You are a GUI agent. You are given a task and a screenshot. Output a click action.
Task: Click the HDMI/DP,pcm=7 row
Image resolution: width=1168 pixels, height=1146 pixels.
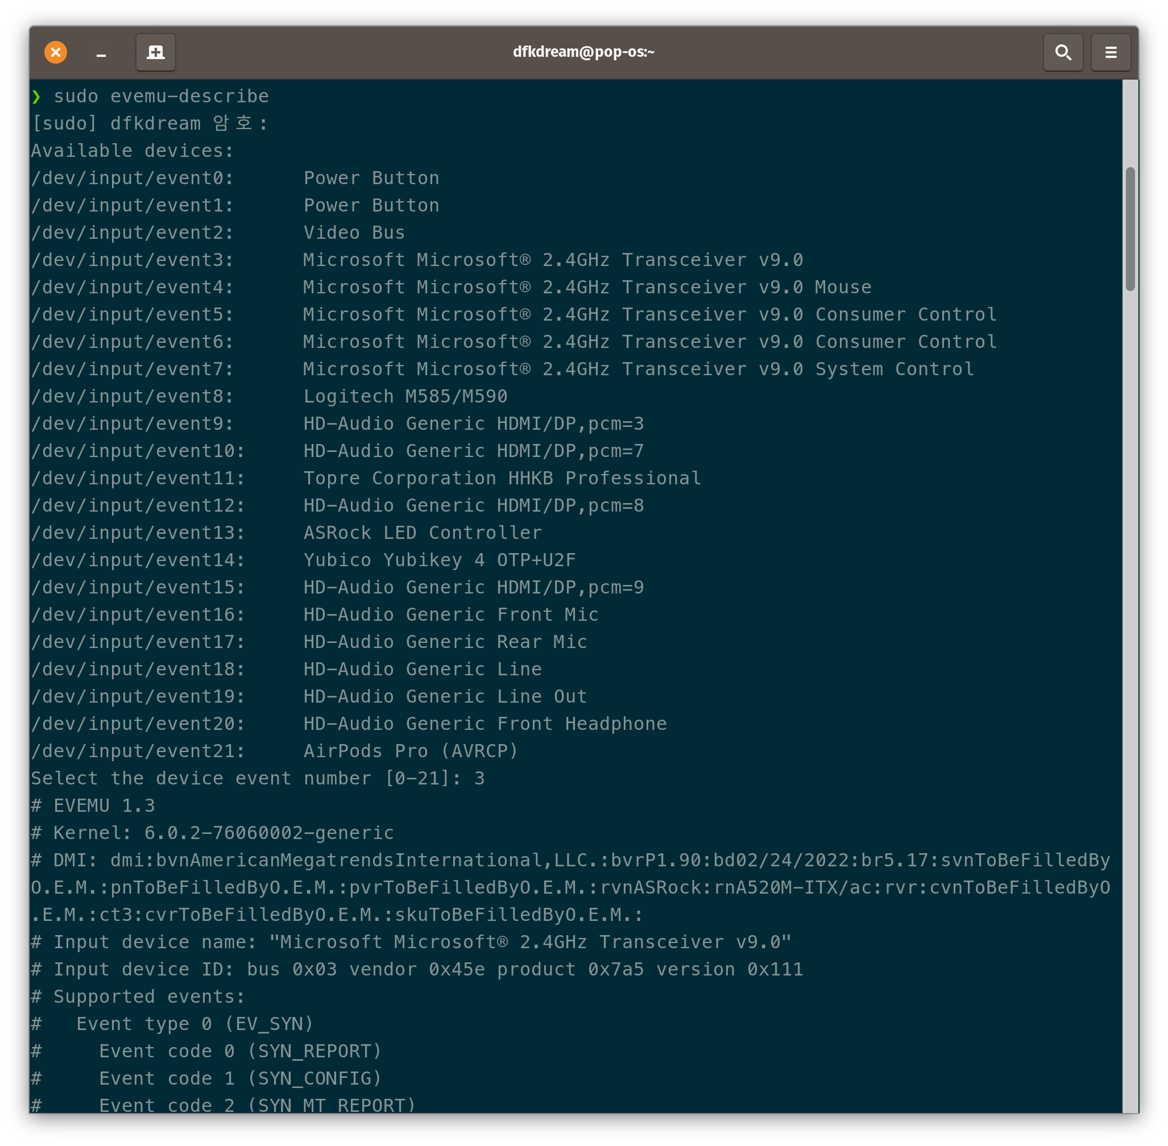pyautogui.click(x=338, y=451)
